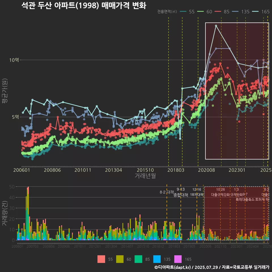
Task: Click the 평균가(원) vertical axis title
Action: (5, 91)
